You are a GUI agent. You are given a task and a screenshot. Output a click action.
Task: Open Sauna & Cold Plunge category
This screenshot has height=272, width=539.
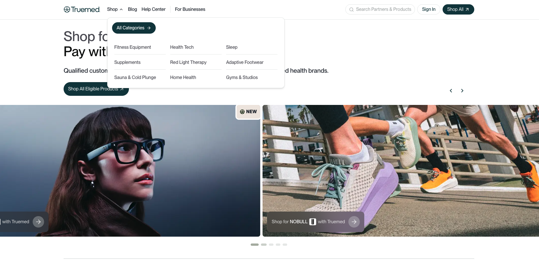[x=135, y=78]
